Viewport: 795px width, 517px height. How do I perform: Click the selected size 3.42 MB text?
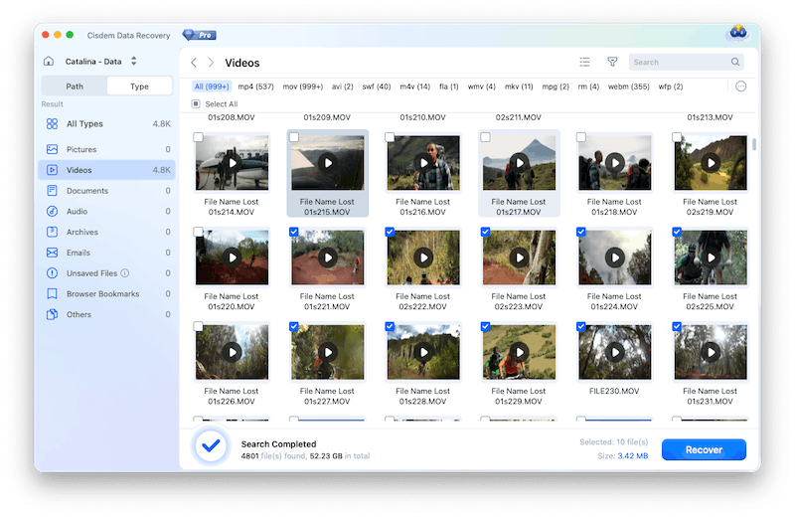tap(633, 456)
